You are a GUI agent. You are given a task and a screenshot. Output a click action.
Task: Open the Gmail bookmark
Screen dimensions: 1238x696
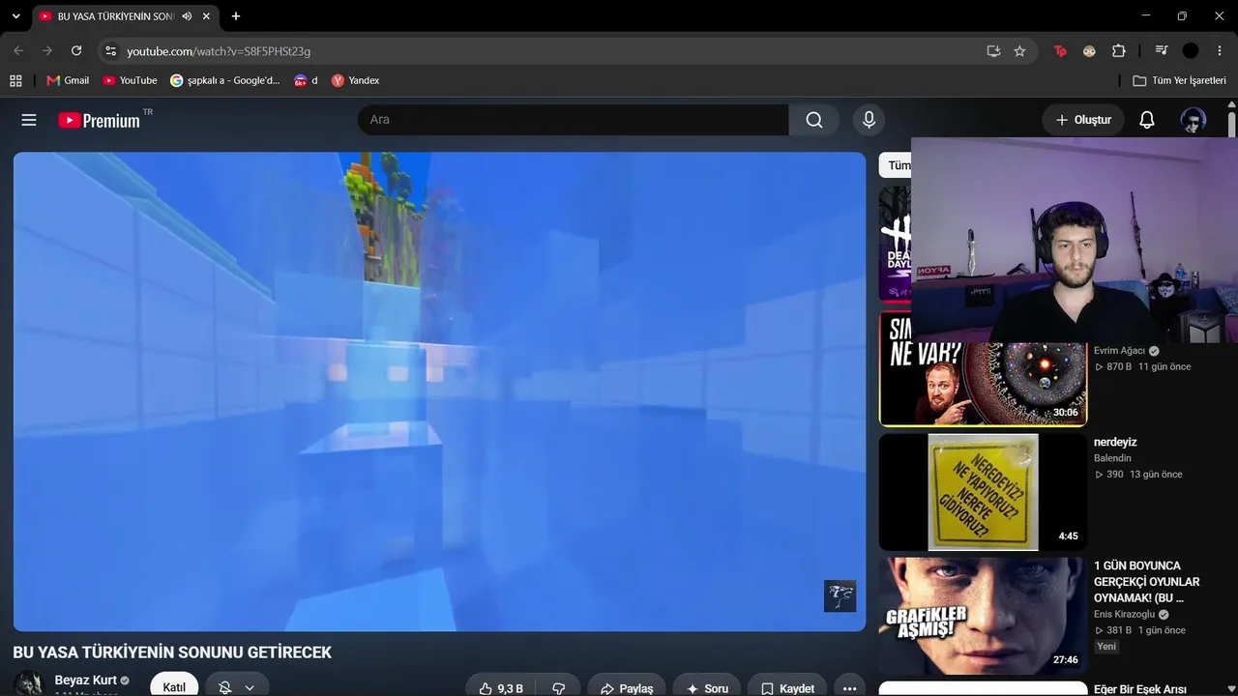click(x=68, y=81)
